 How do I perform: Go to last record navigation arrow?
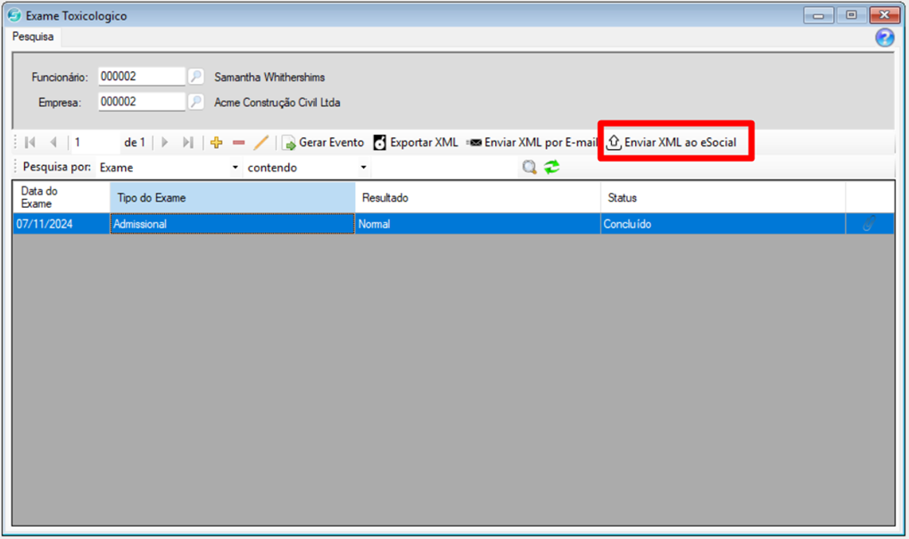point(188,142)
